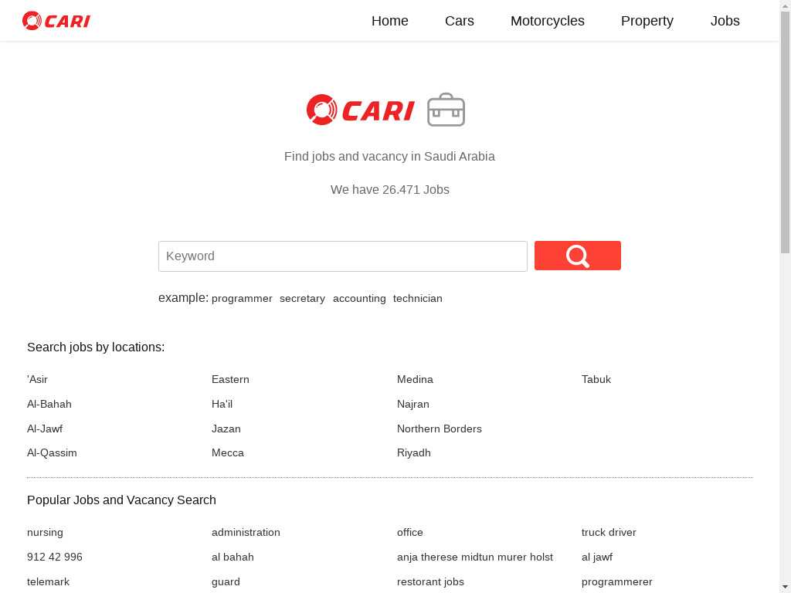Browse jobs in Riyadh
The height and width of the screenshot is (593, 791).
pyautogui.click(x=414, y=452)
